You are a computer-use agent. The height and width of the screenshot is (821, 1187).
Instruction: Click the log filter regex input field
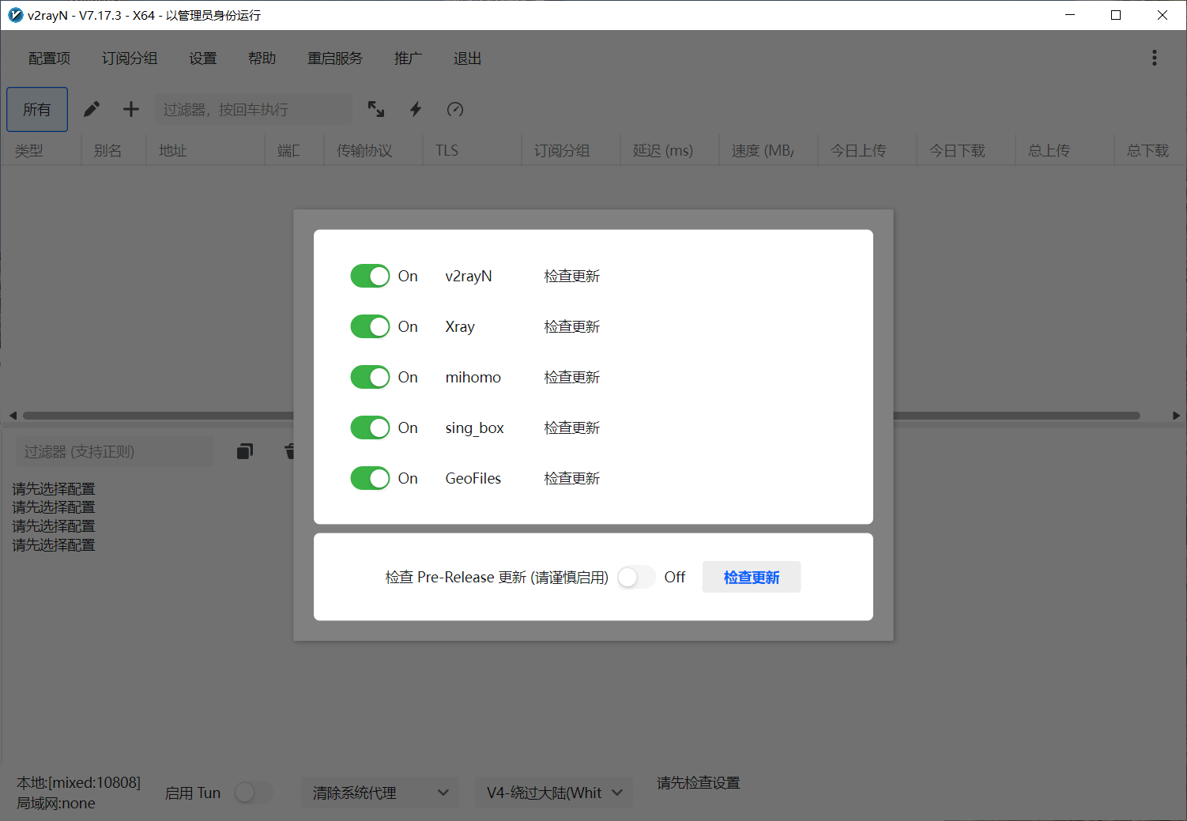(x=114, y=451)
